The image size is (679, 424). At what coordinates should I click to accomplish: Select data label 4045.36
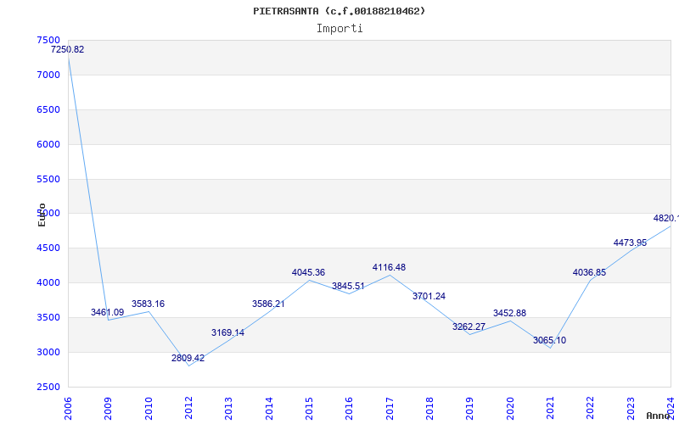[308, 272]
